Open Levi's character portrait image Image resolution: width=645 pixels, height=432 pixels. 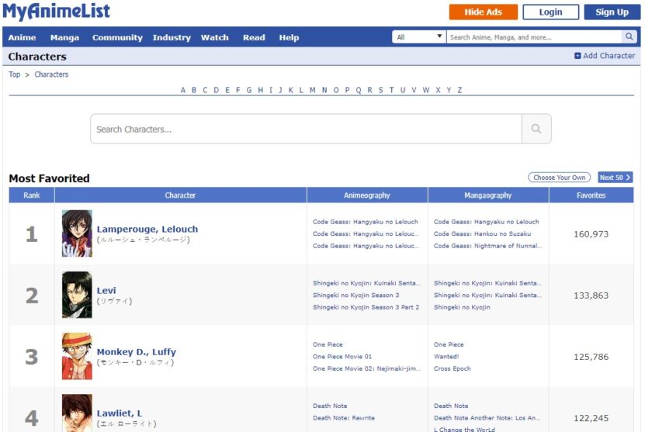pyautogui.click(x=77, y=295)
